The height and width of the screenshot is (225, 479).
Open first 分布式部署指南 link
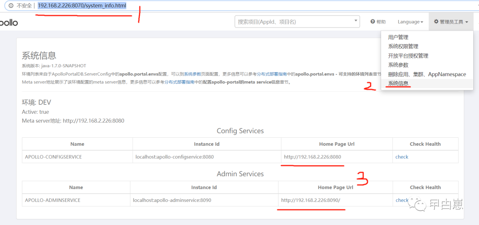(271, 74)
